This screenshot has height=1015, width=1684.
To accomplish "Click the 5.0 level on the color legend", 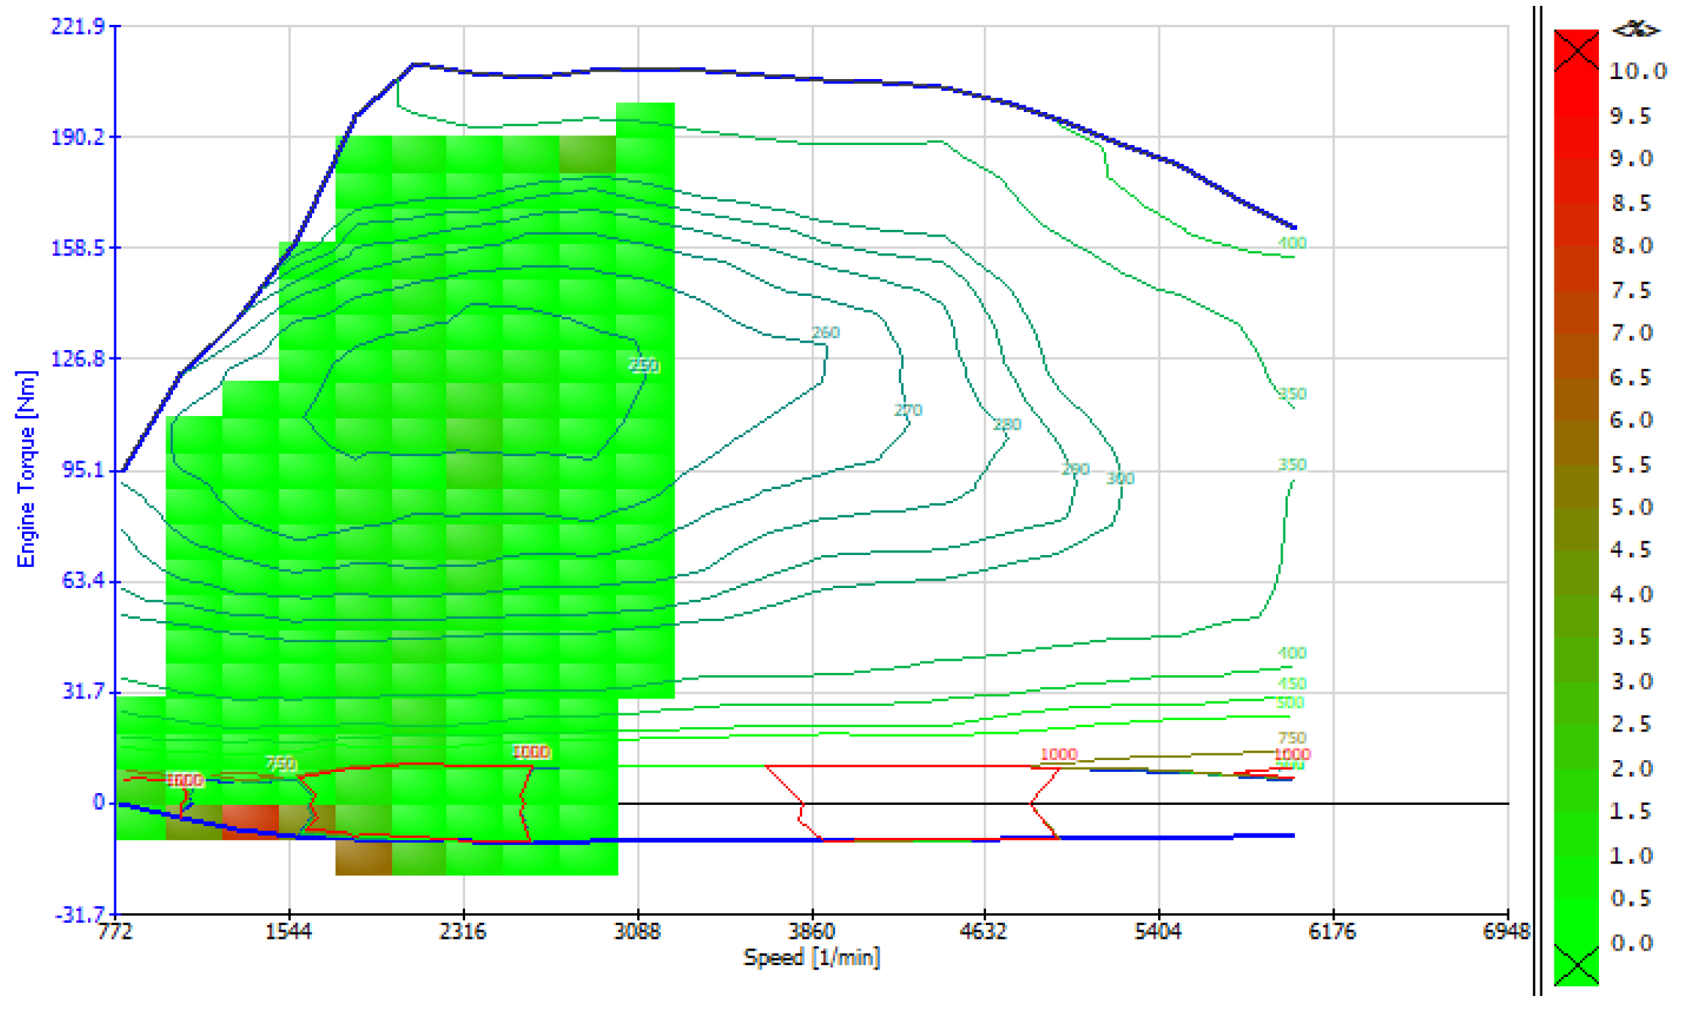I will click(1631, 507).
